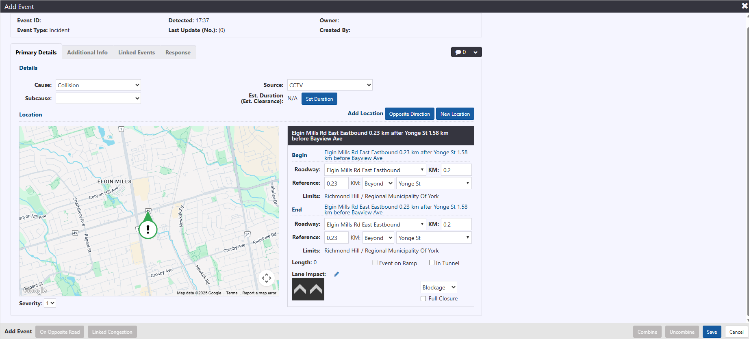Close the Add Event dialog

(x=745, y=6)
